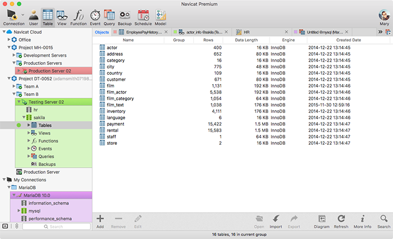Click the bottom-right Search magnifier icon

click(384, 219)
